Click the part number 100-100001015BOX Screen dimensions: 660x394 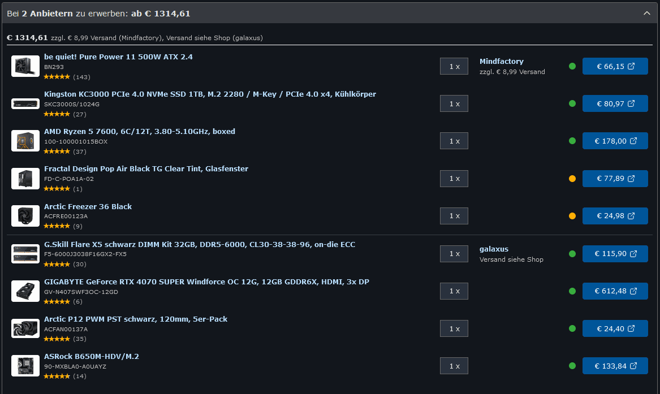coord(76,142)
